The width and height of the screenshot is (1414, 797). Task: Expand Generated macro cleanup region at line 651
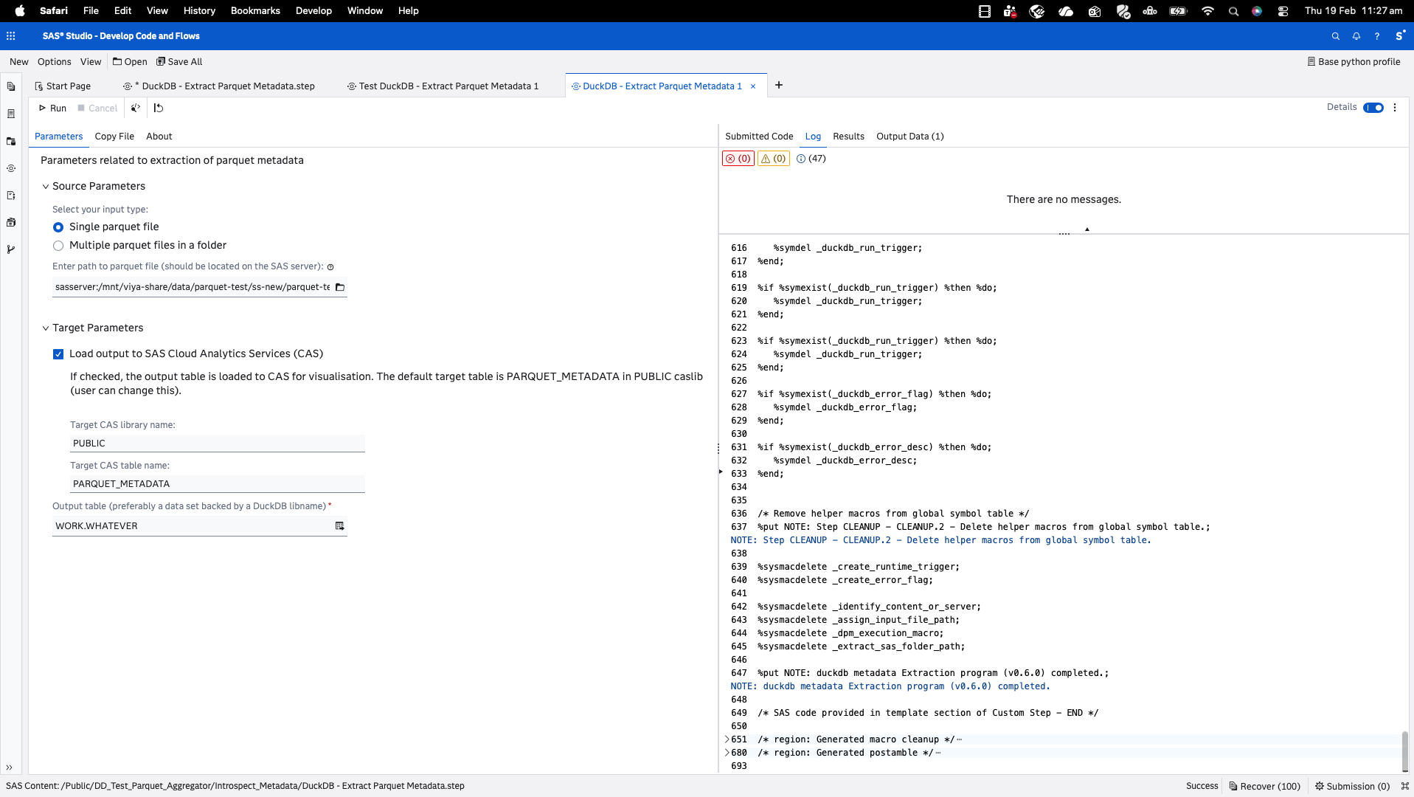point(727,739)
